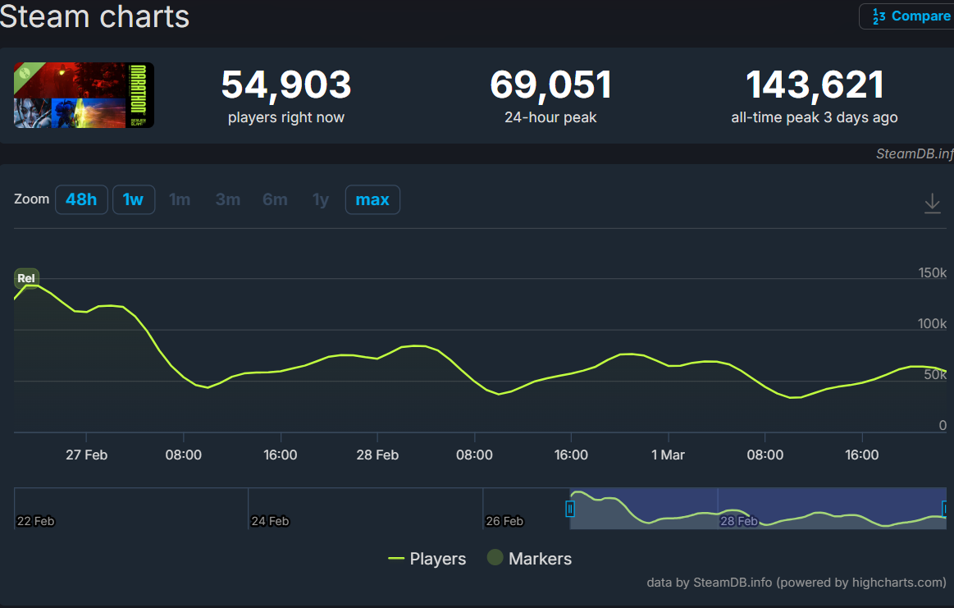954x608 pixels.
Task: Click the 150k y-axis label
Action: pos(932,272)
